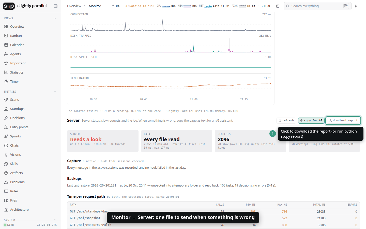Click GET /api/snapshot row path
Image resolution: width=366 pixels, height=229 pixels.
pos(85,218)
